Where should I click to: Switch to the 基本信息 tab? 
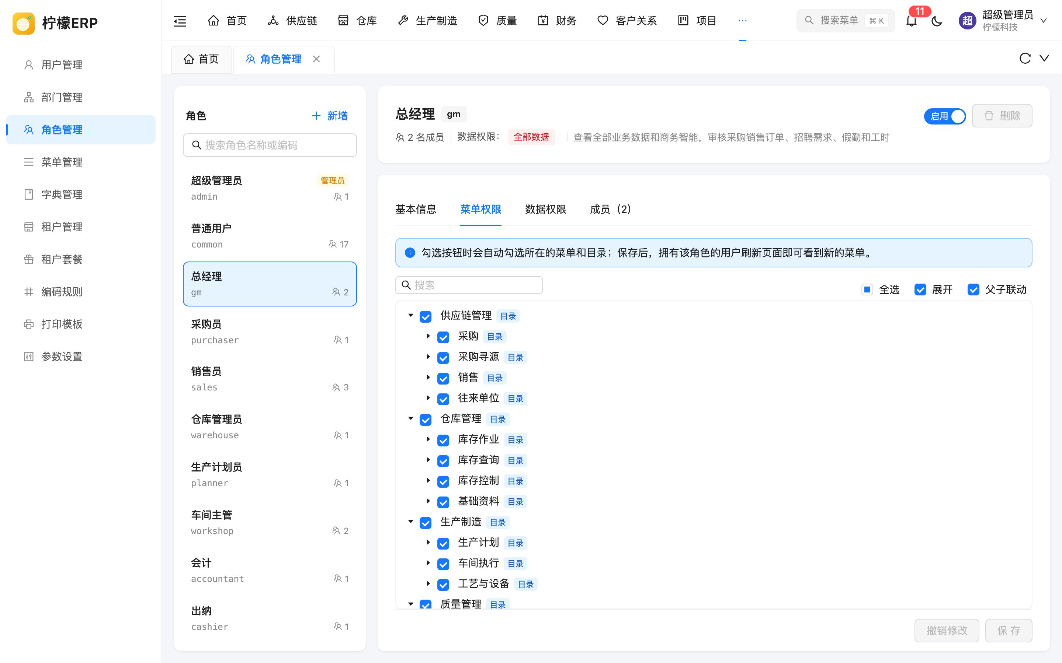[x=416, y=209]
